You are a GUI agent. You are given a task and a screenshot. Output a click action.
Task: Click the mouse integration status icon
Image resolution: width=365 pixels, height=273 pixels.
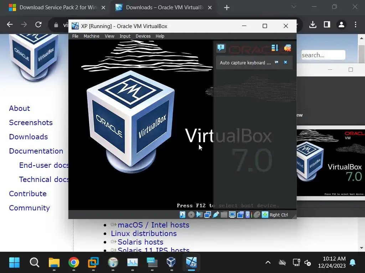[257, 215]
